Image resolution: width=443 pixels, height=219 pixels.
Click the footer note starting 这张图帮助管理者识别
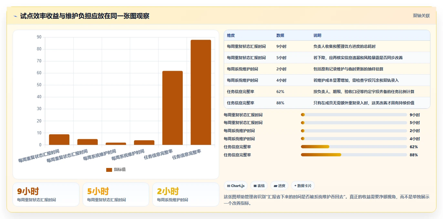[327, 200]
